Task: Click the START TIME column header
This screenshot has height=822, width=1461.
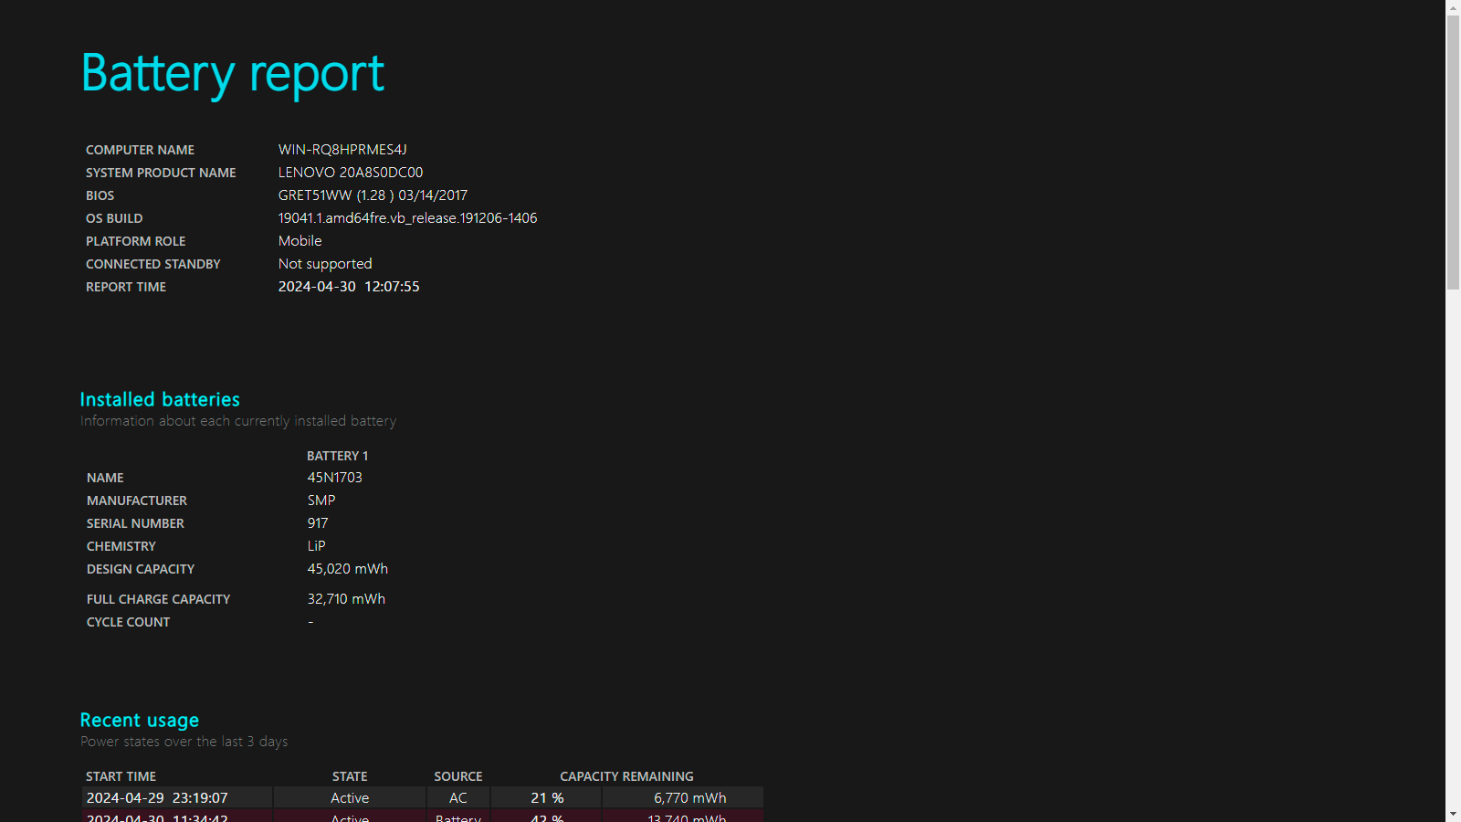Action: click(x=121, y=776)
